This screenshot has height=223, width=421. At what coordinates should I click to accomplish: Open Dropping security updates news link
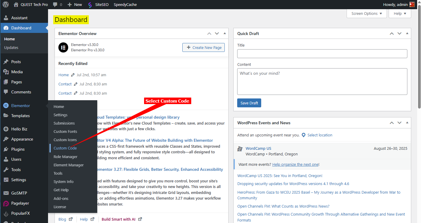click(x=293, y=184)
